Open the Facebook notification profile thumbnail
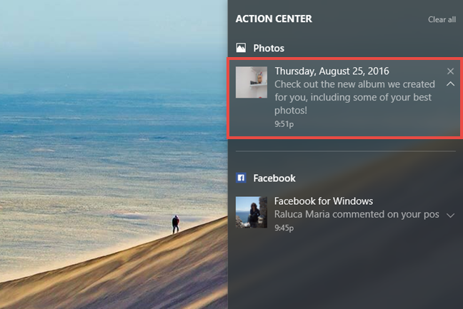 pos(252,212)
